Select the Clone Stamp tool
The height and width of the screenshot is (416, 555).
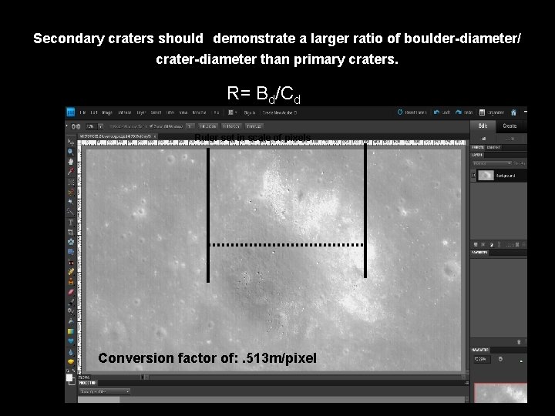point(70,282)
